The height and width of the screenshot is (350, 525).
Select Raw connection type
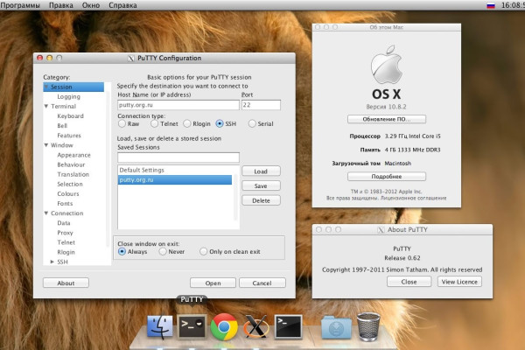(122, 123)
